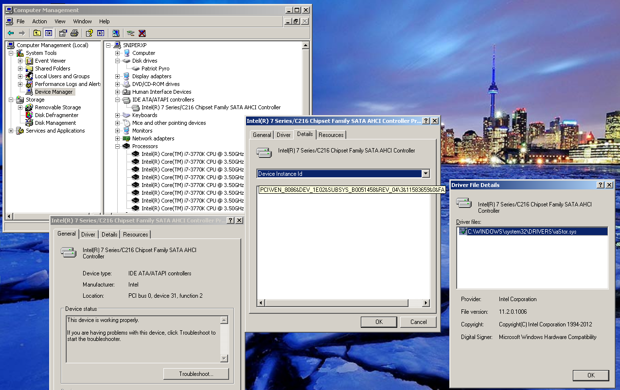Expand the Network adapters node
Image resolution: width=620 pixels, height=390 pixels.
coord(118,138)
